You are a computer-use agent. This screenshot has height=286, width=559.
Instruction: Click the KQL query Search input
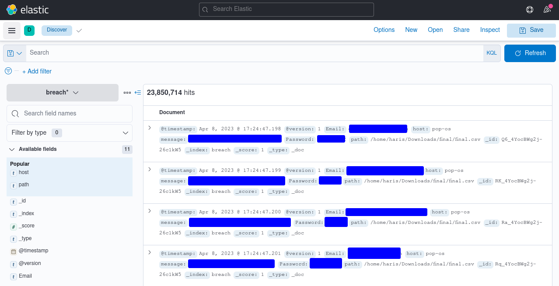pyautogui.click(x=255, y=53)
